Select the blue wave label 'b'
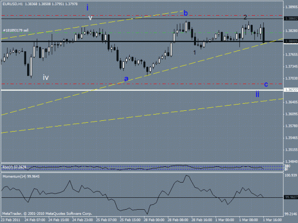This screenshot has height=223, width=298. [x=185, y=13]
